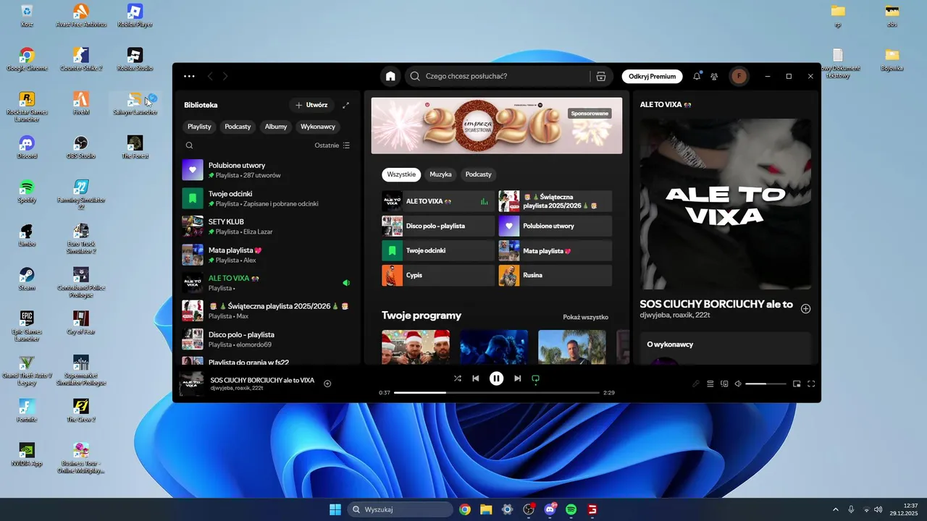This screenshot has width=927, height=521.
Task: Add song to library from Now Playing panel plus icon
Action: [x=805, y=309]
